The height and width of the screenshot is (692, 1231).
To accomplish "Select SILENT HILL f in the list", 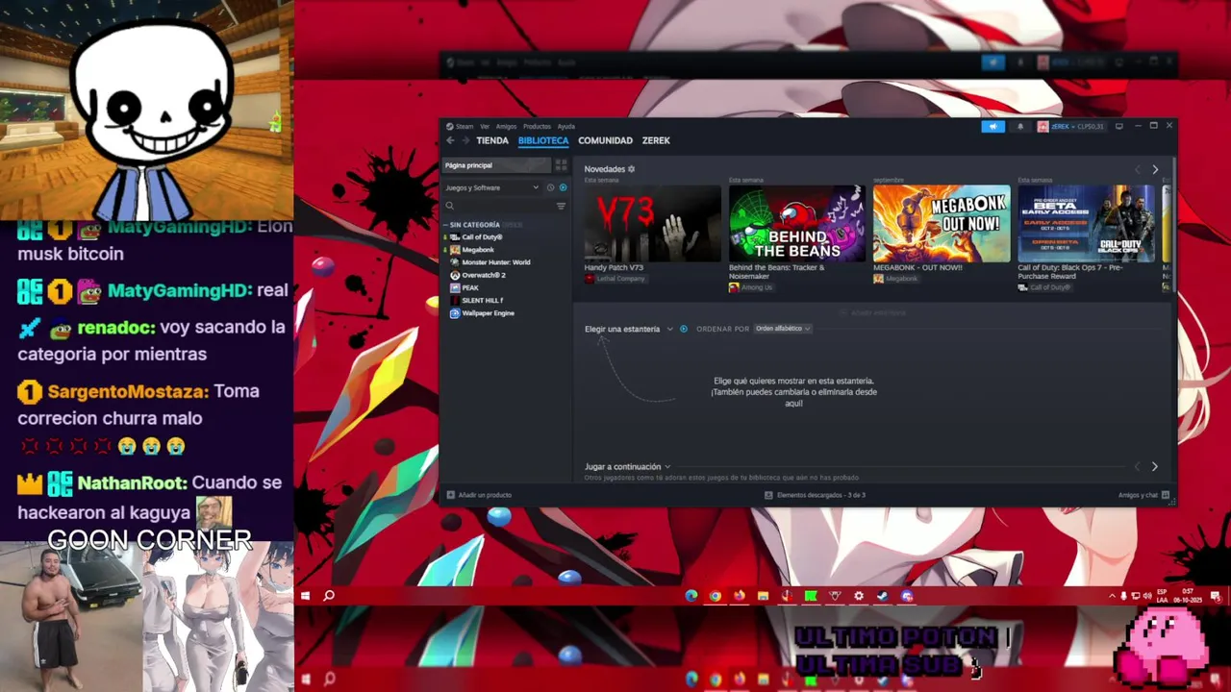I will [482, 300].
